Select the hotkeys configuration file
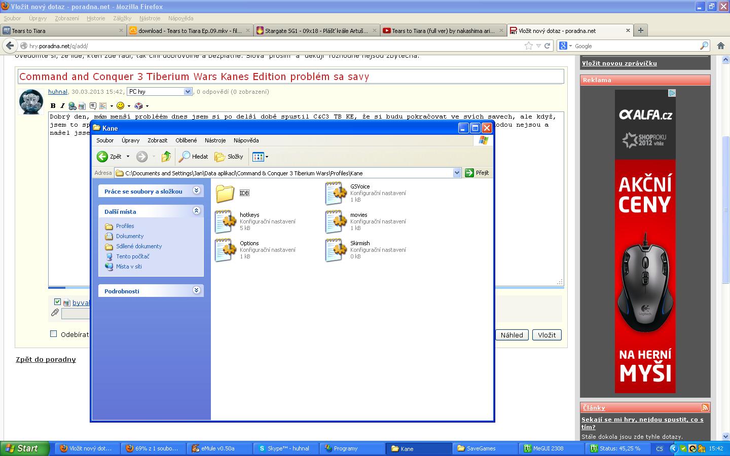Viewport: 730px width, 456px height. 225,221
